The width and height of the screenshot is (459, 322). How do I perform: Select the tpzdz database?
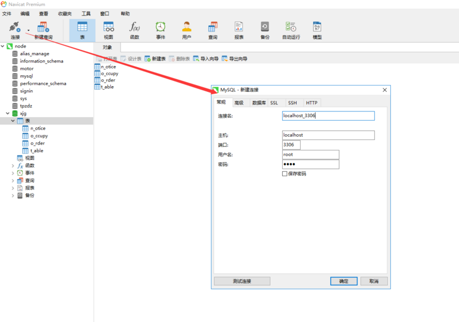coord(26,106)
